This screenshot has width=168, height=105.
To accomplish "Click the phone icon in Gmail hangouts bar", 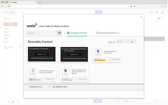I will (x=17, y=102).
